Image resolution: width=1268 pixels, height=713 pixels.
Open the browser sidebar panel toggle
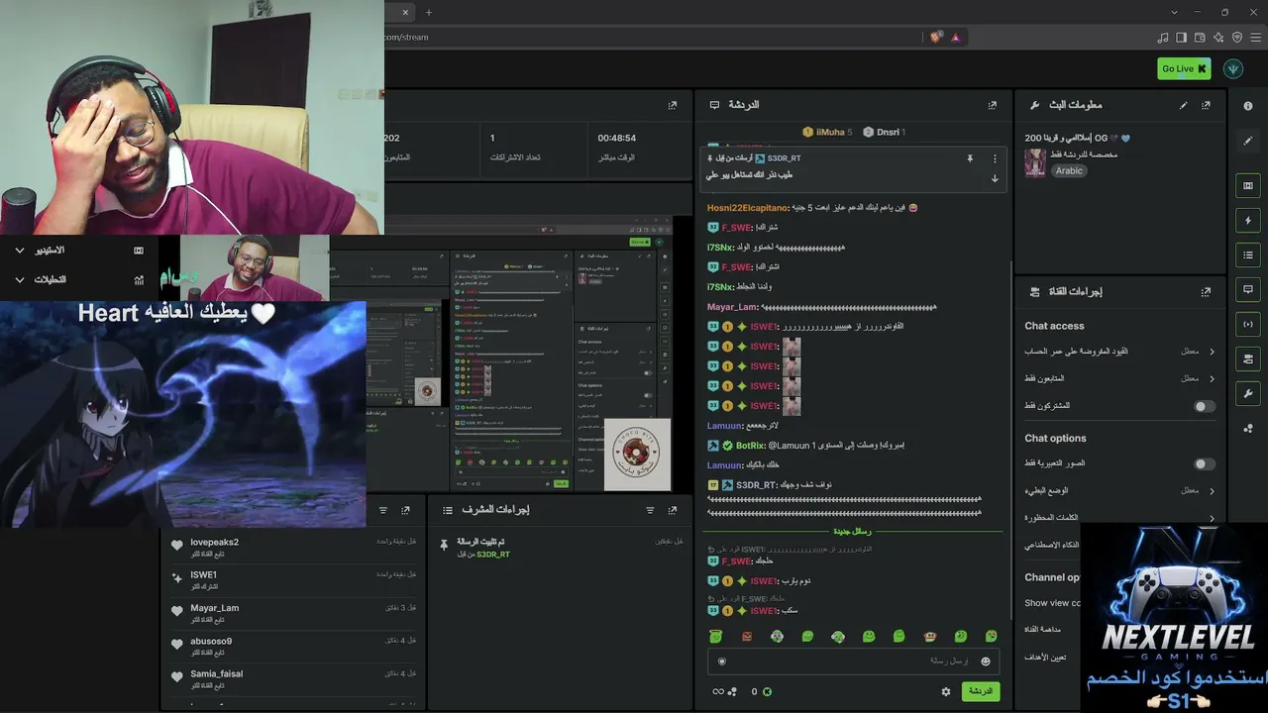pos(1181,37)
